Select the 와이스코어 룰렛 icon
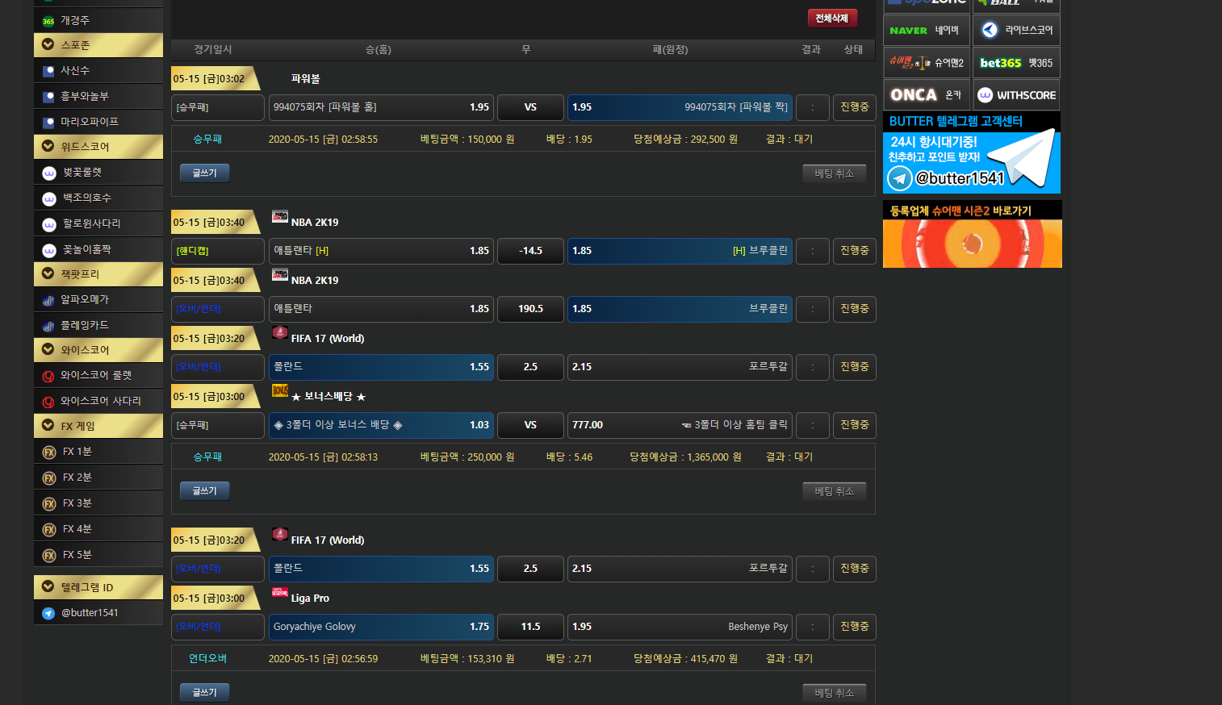The width and height of the screenshot is (1222, 705). point(48,376)
